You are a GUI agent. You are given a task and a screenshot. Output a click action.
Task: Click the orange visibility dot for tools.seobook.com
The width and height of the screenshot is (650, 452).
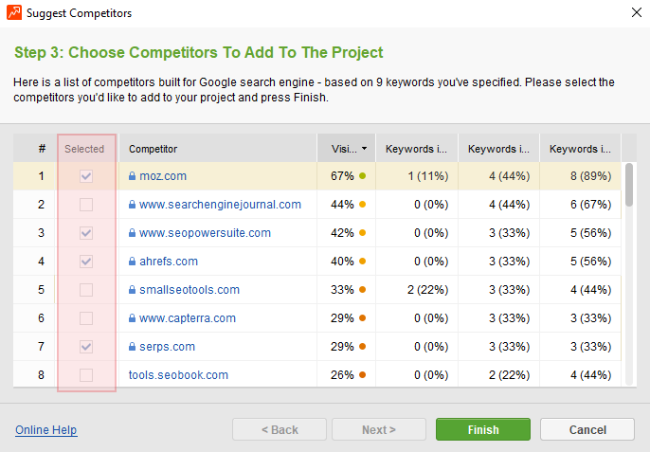[x=362, y=375]
